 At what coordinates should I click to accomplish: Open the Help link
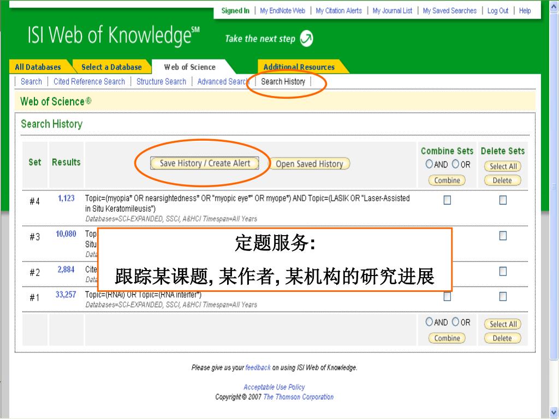pyautogui.click(x=525, y=11)
